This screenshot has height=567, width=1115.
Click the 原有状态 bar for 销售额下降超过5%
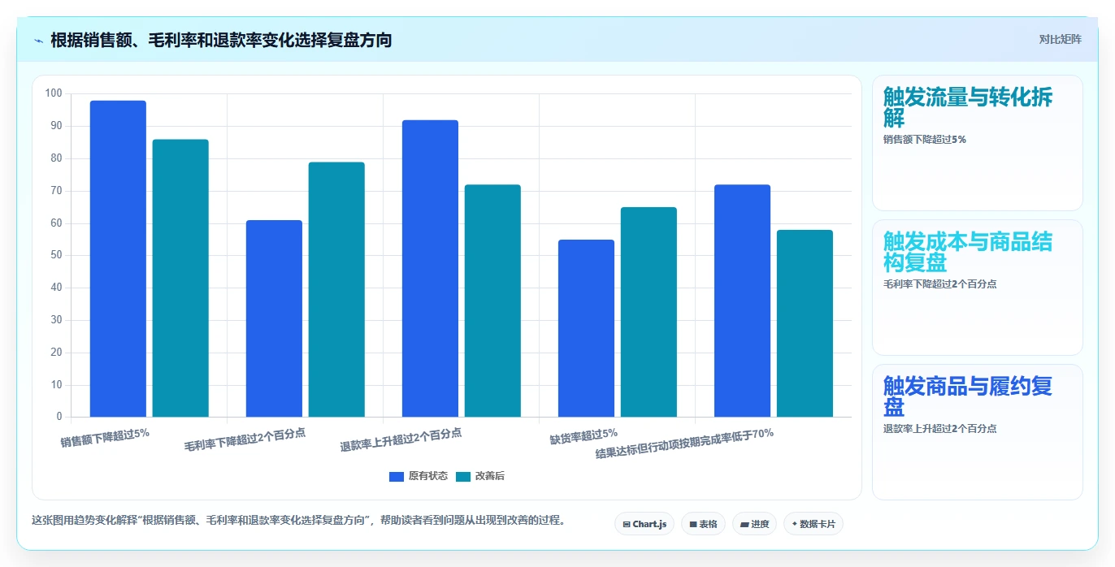pos(118,259)
